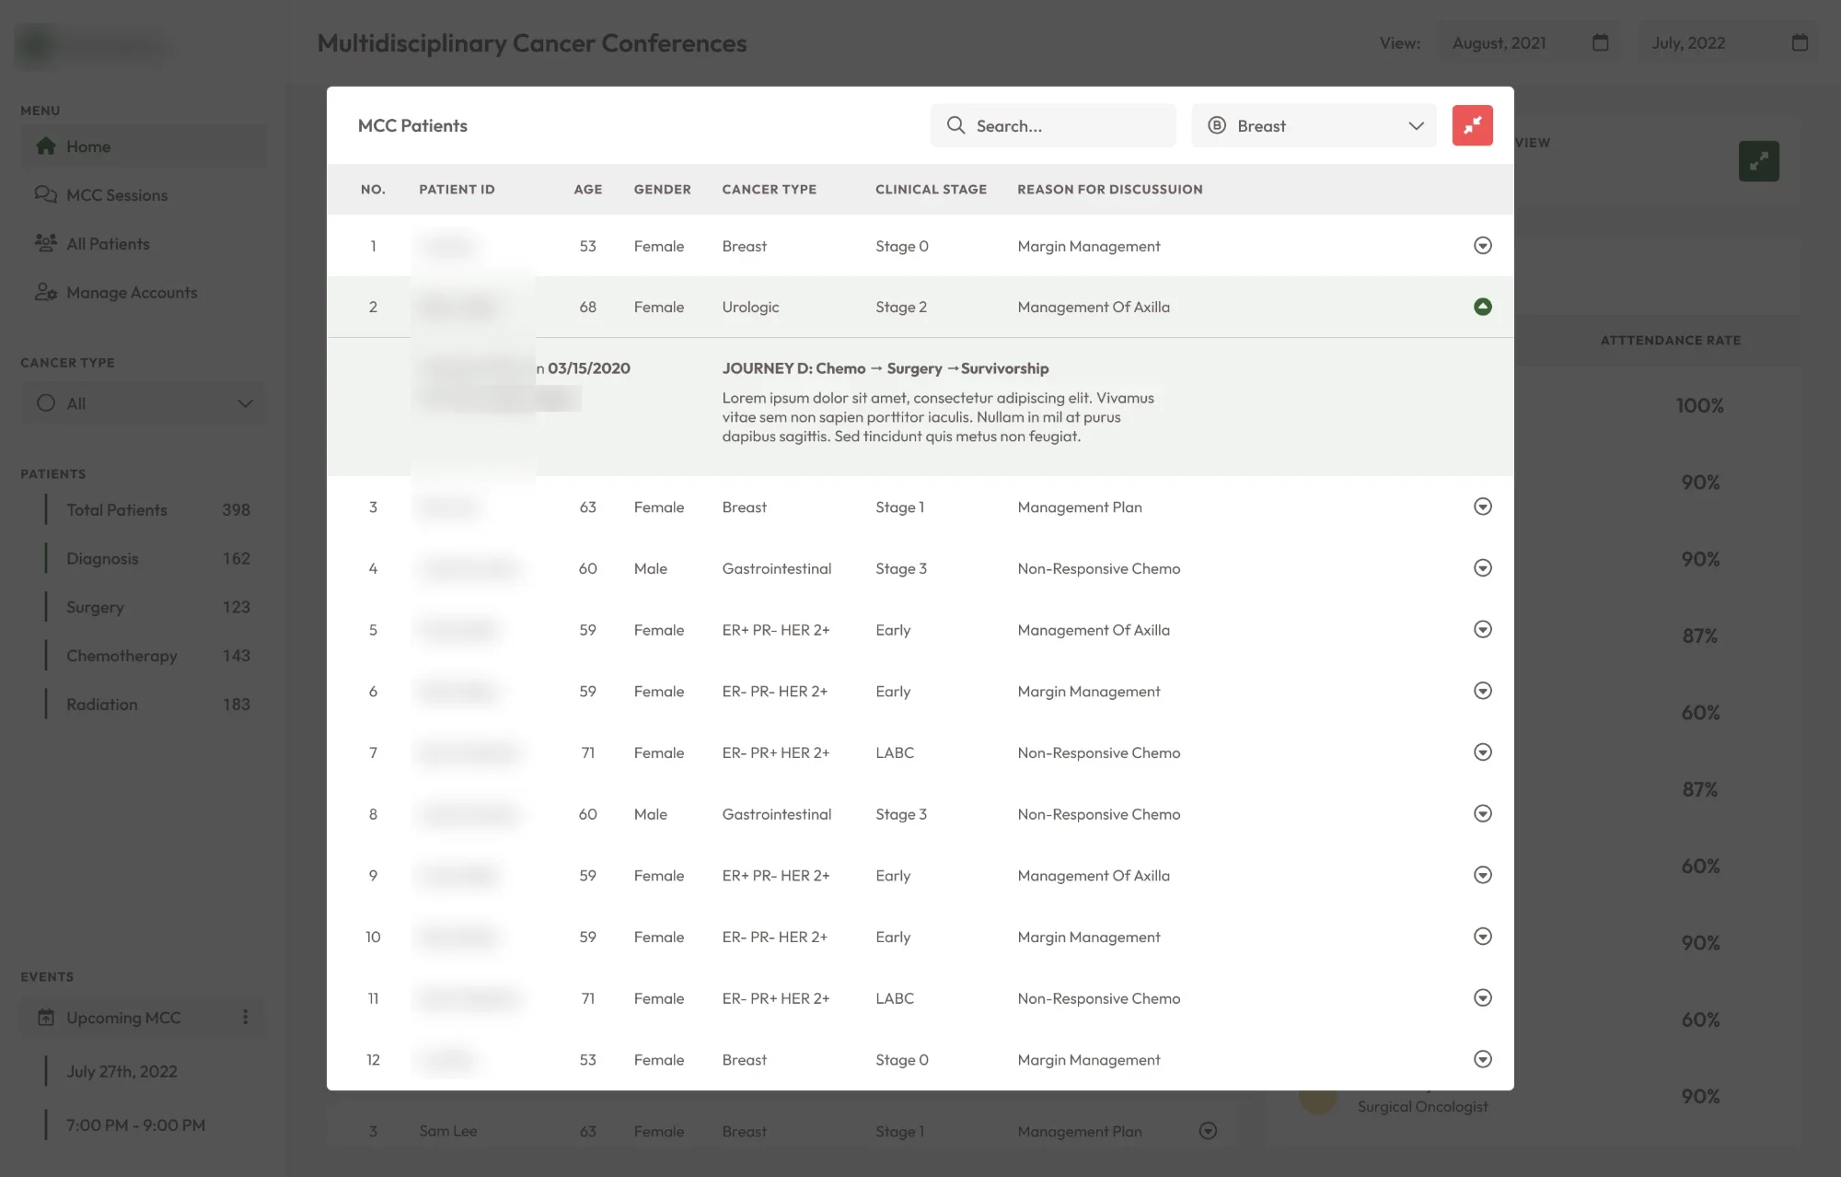Open the Breast cancer type dropdown

pos(1314,125)
